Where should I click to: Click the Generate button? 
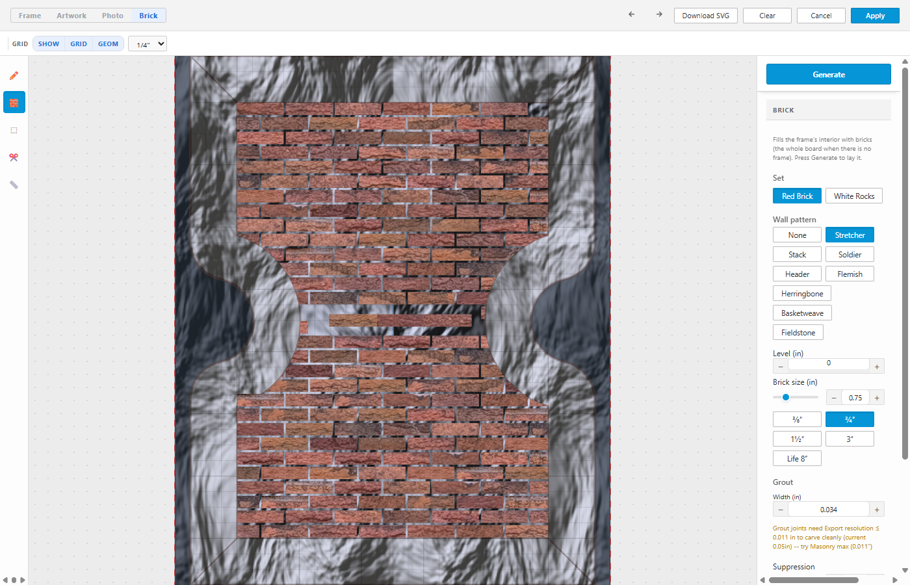829,74
